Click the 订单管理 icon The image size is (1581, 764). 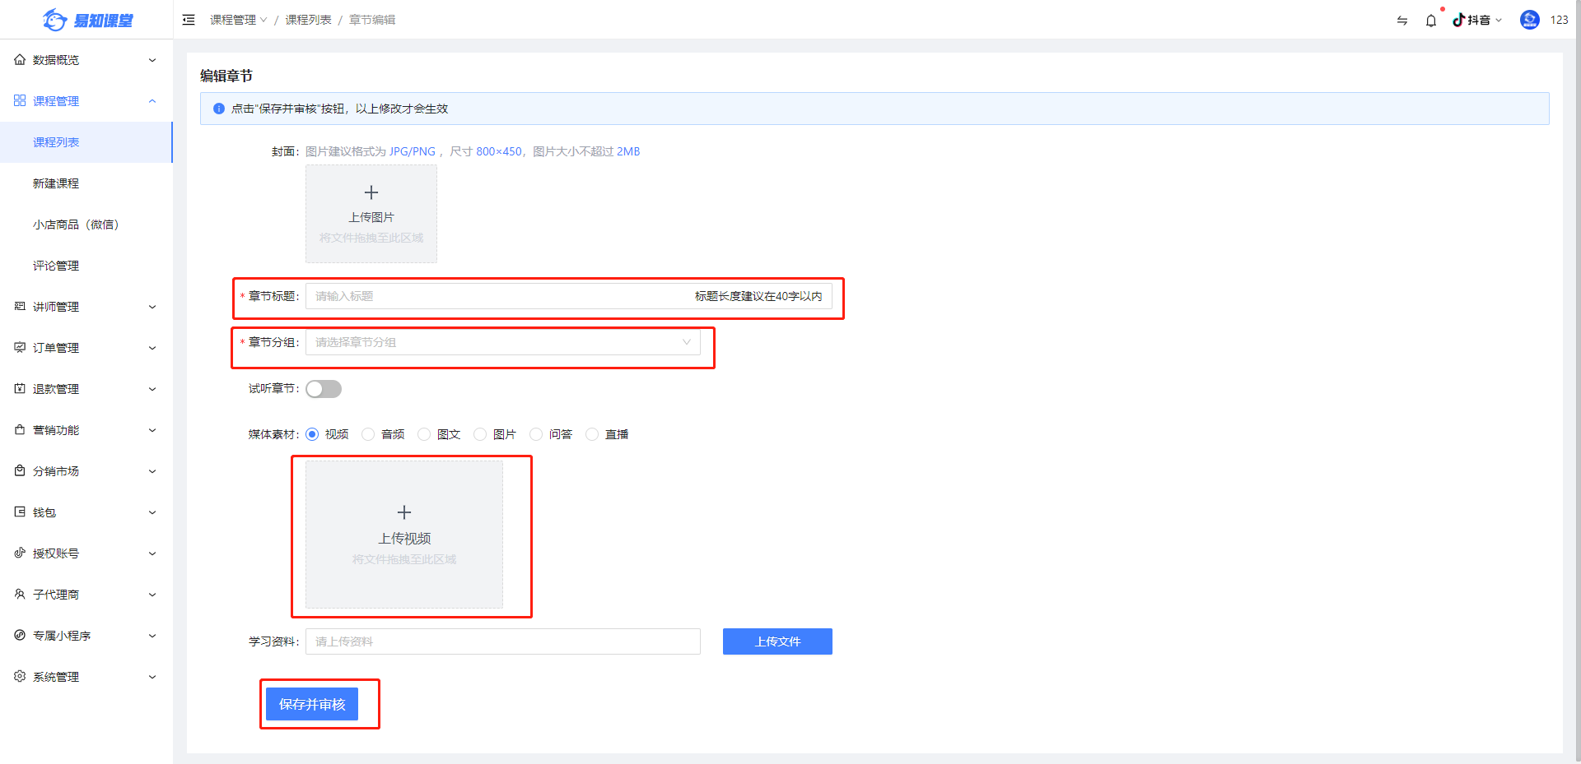pyautogui.click(x=20, y=348)
